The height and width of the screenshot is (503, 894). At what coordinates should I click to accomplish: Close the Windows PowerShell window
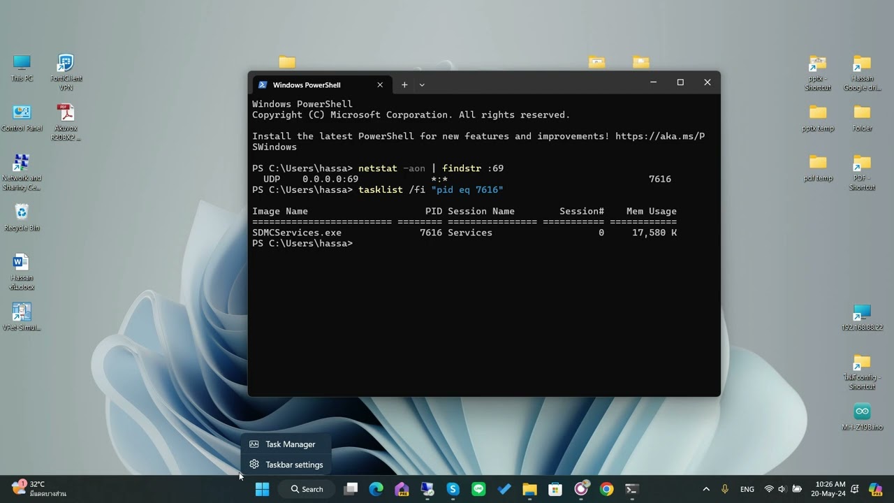(x=707, y=82)
